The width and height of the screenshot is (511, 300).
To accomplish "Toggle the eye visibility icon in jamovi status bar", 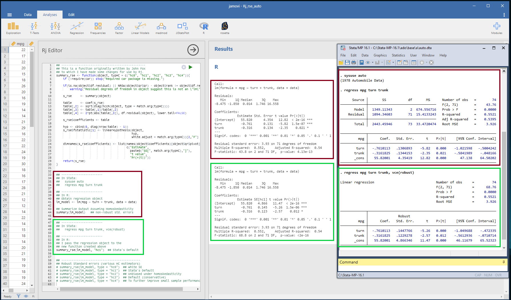I will (x=26, y=296).
